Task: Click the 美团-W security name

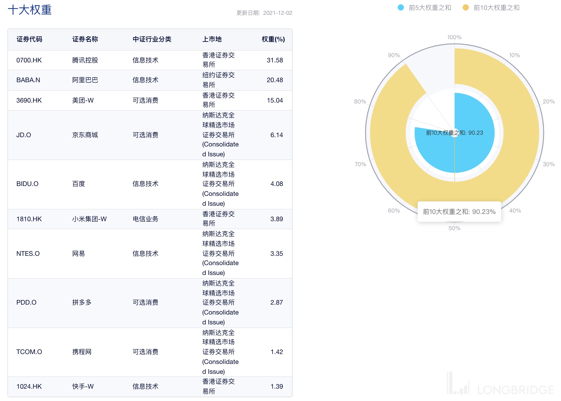Action: 83,100
